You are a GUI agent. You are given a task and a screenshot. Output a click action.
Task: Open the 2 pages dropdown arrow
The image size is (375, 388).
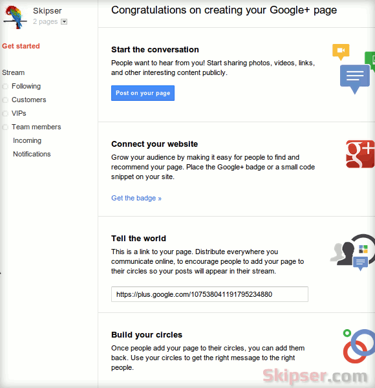[x=64, y=22]
